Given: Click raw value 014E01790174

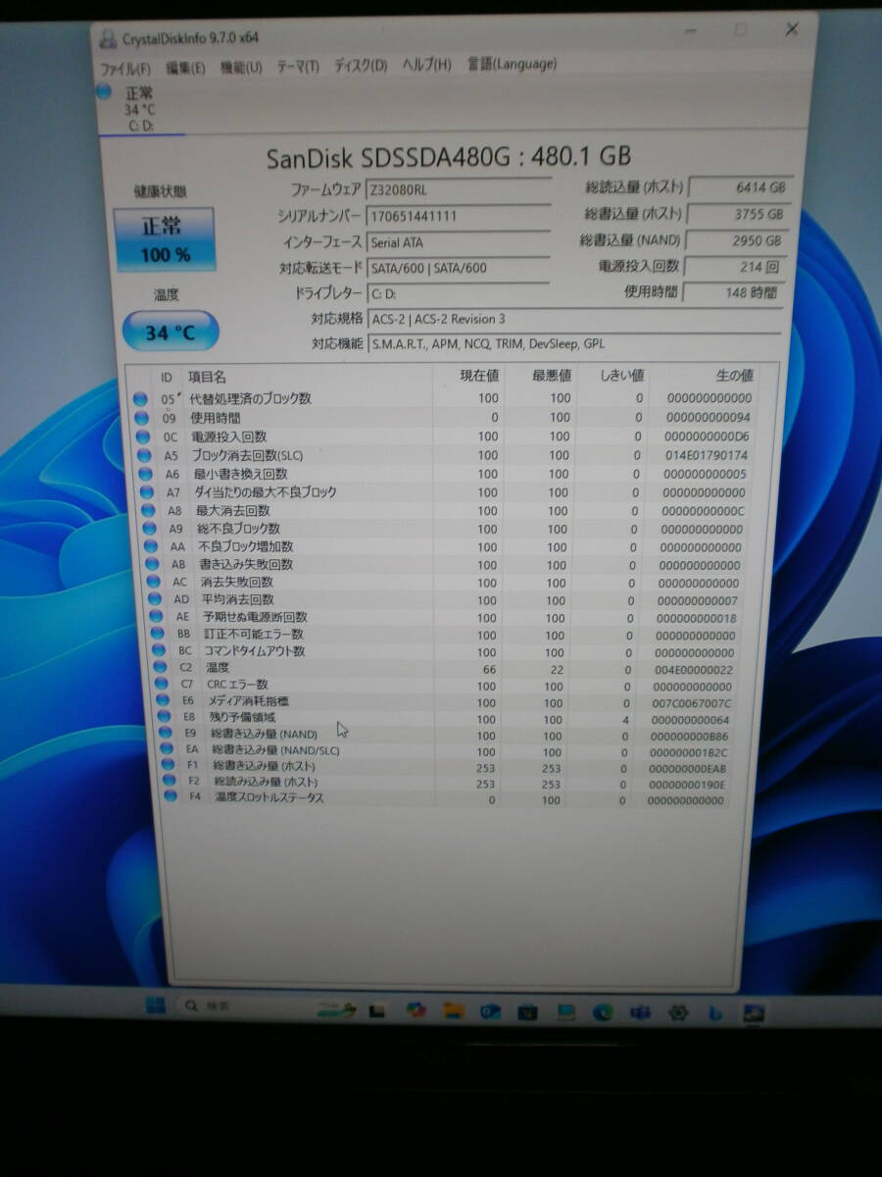Looking at the screenshot, I should tap(706, 455).
